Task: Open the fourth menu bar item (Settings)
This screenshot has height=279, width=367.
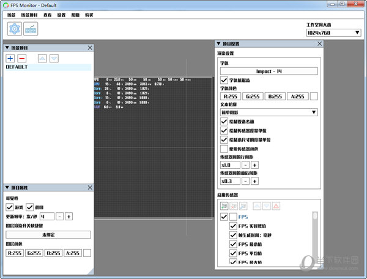Action: (61, 15)
